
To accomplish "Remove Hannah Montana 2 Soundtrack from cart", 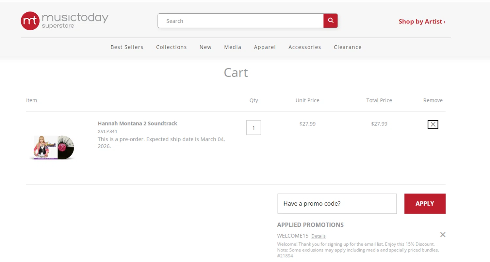I will [x=433, y=124].
